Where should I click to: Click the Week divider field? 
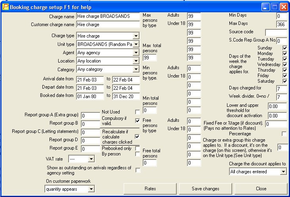pyautogui.click(x=282, y=97)
